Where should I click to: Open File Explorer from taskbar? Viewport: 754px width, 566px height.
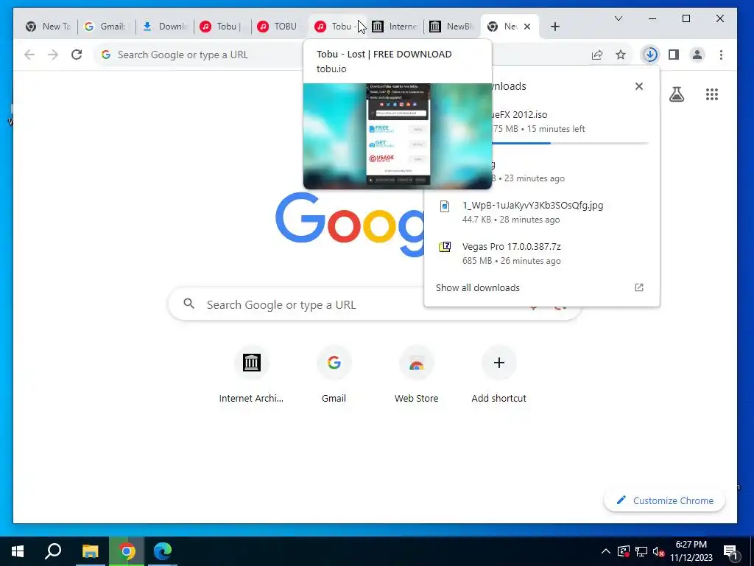pos(90,551)
